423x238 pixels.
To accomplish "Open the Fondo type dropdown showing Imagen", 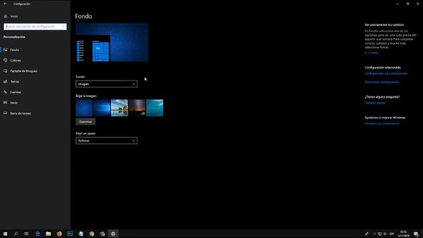I will 106,84.
